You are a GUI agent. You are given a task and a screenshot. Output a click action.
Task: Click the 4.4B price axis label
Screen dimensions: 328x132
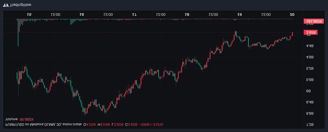point(310,46)
